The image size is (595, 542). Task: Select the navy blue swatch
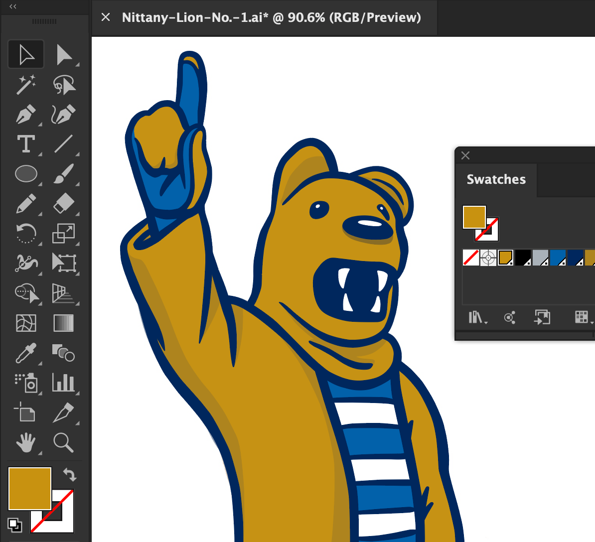pyautogui.click(x=576, y=258)
